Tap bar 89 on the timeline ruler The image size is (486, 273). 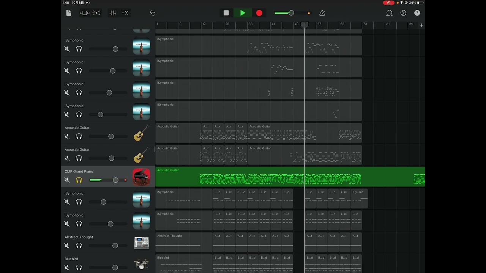click(411, 24)
